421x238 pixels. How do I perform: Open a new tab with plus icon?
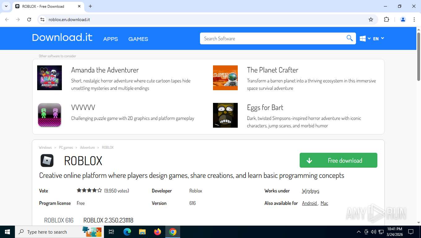(x=90, y=6)
